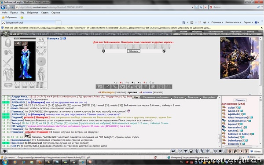
Task: Click the eraser clear-chat icon
Action: [x=180, y=151]
